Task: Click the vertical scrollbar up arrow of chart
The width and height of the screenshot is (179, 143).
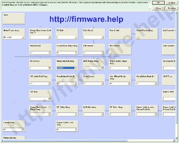Action: pos(176,13)
